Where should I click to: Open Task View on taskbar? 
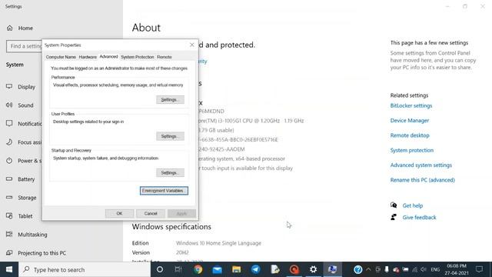tap(178, 269)
